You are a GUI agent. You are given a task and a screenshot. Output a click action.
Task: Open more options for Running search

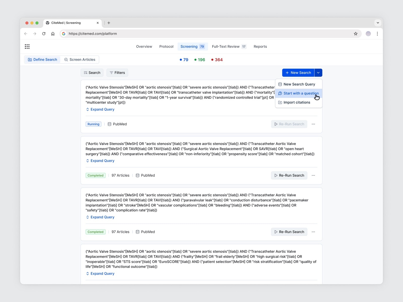point(313,124)
